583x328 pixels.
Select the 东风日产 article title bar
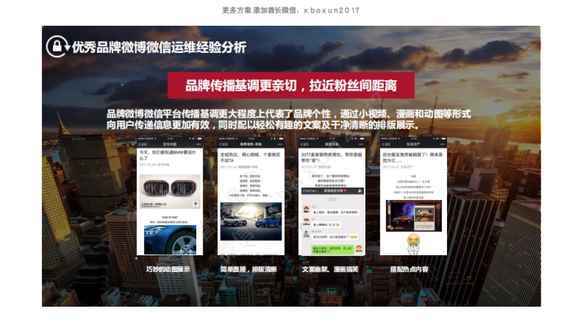[413, 144]
